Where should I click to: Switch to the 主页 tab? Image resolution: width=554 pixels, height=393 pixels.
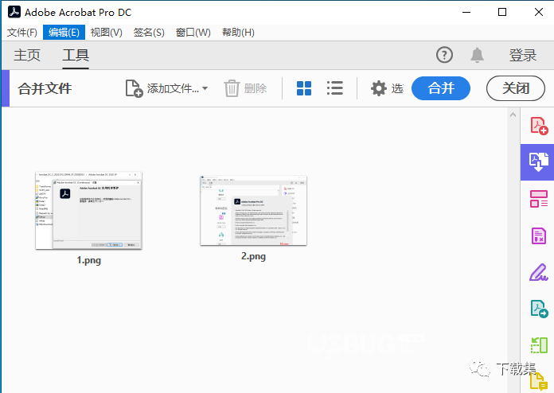coord(27,55)
